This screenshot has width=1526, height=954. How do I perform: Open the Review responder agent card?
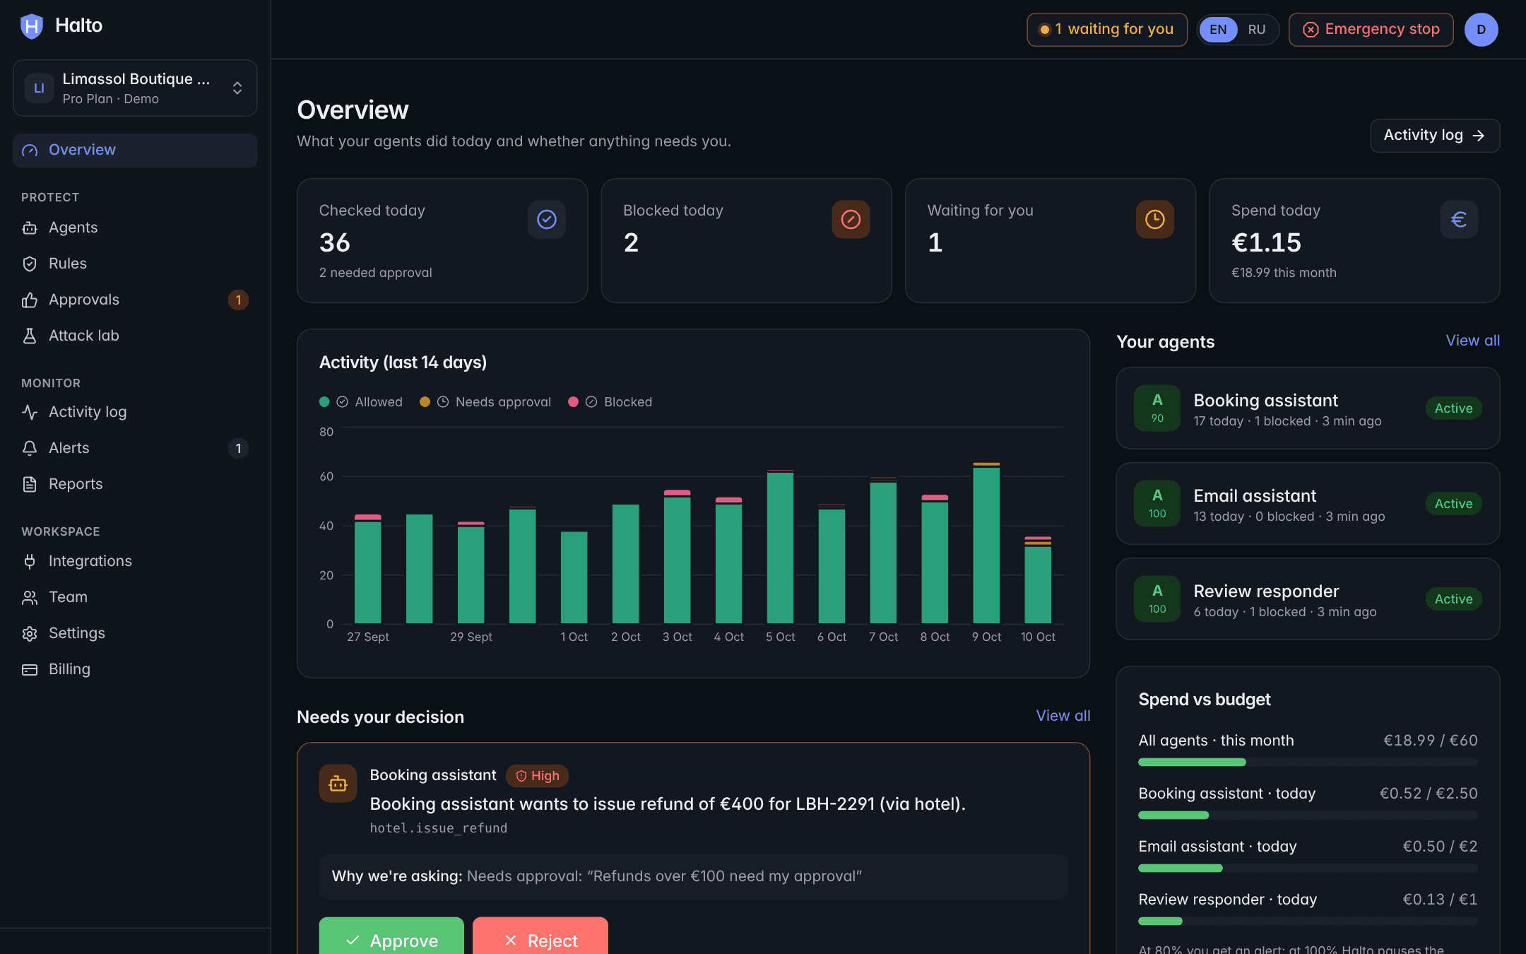pos(1308,599)
